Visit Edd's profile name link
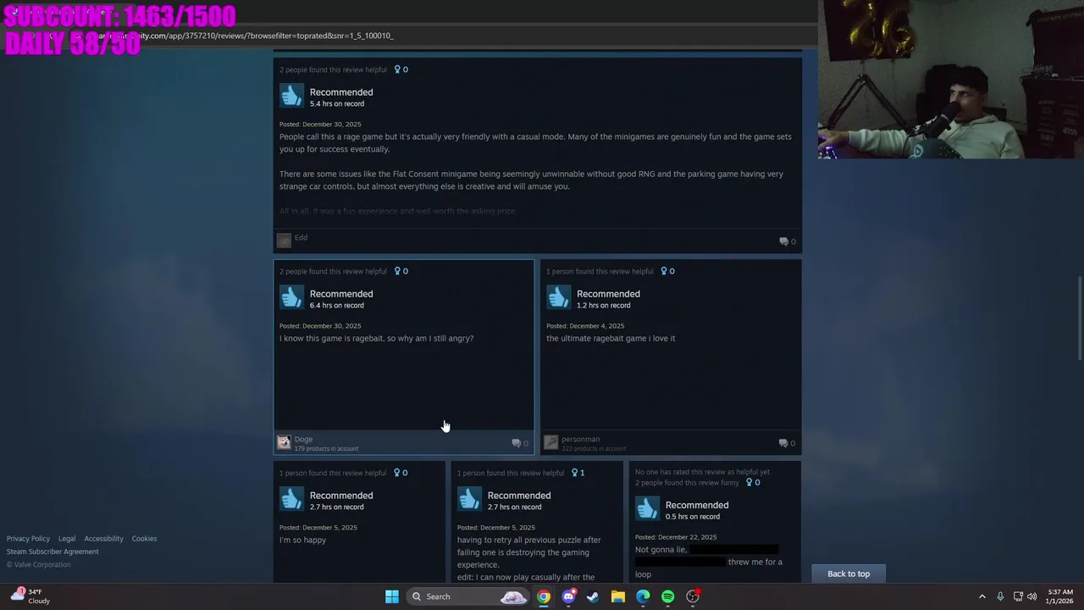The image size is (1084, 610). [301, 237]
